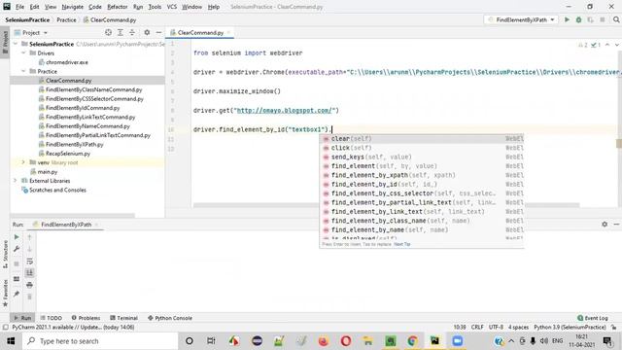Rerun using Run panel play icon
The width and height of the screenshot is (622, 350).
point(17,237)
